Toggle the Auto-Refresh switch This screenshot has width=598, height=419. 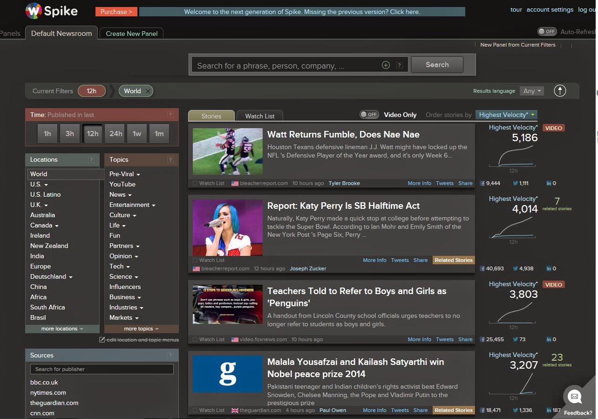(547, 32)
